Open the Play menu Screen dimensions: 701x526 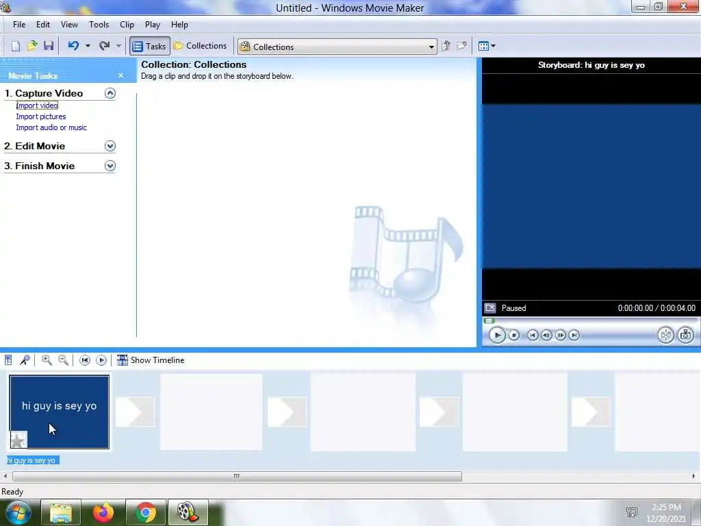153,25
